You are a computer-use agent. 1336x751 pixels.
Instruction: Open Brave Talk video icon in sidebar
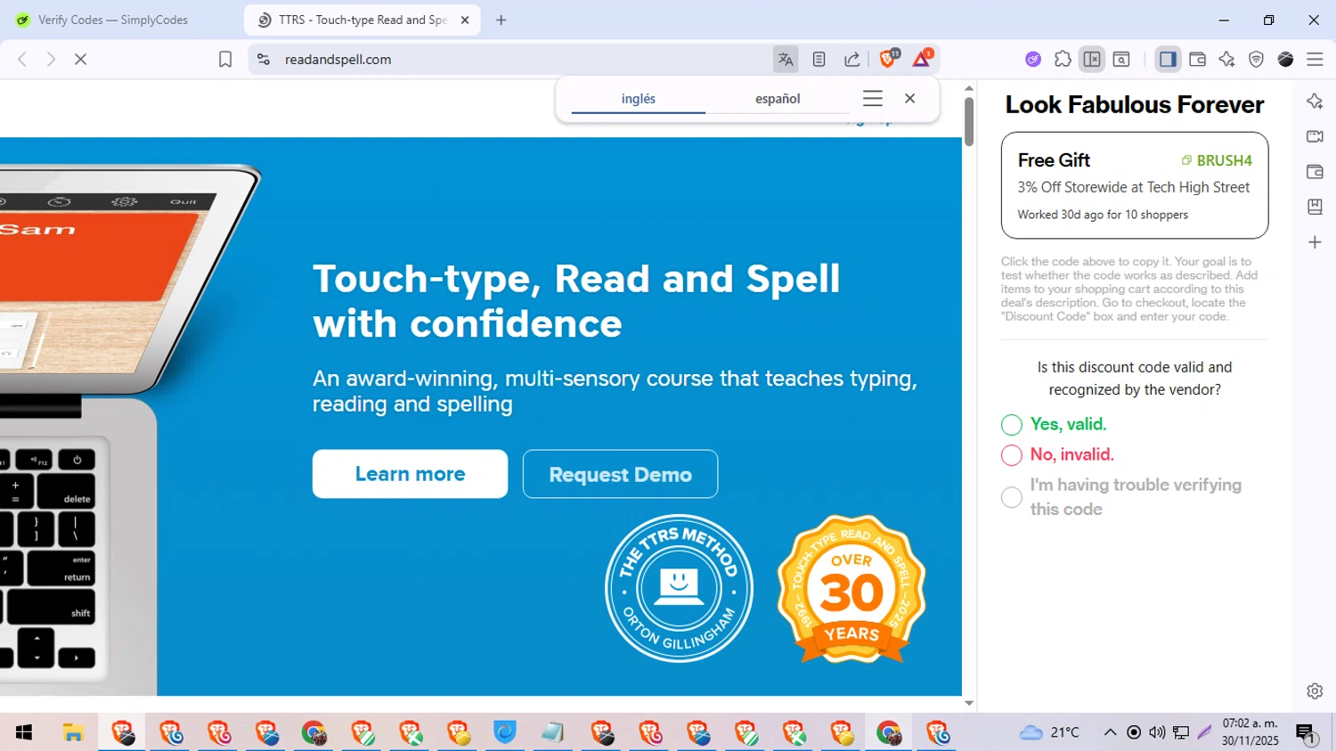1315,136
